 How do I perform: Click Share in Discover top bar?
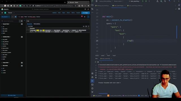tap(68, 13)
